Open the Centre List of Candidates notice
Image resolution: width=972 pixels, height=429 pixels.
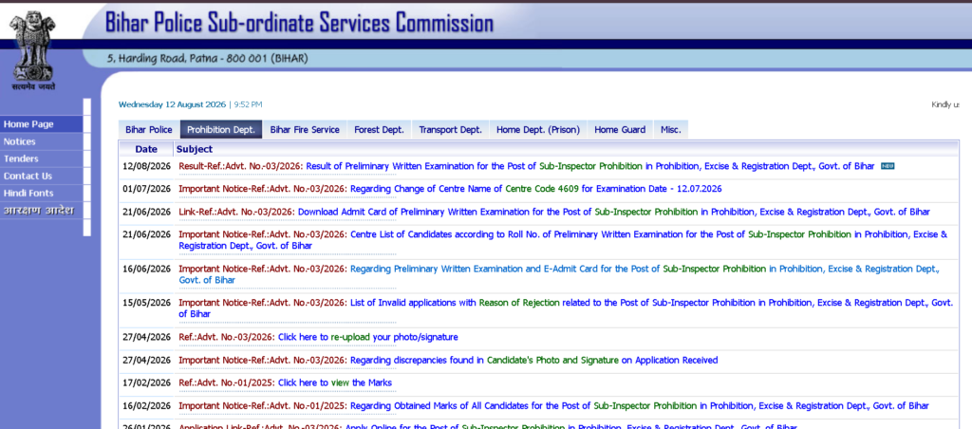click(563, 240)
